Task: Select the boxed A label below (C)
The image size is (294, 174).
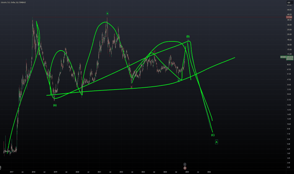Action: point(217,142)
